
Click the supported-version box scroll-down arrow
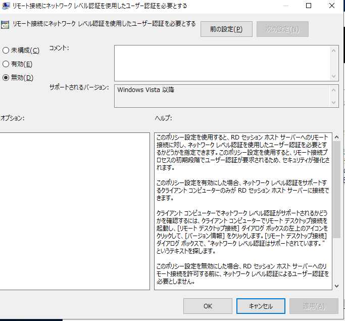pos(333,103)
